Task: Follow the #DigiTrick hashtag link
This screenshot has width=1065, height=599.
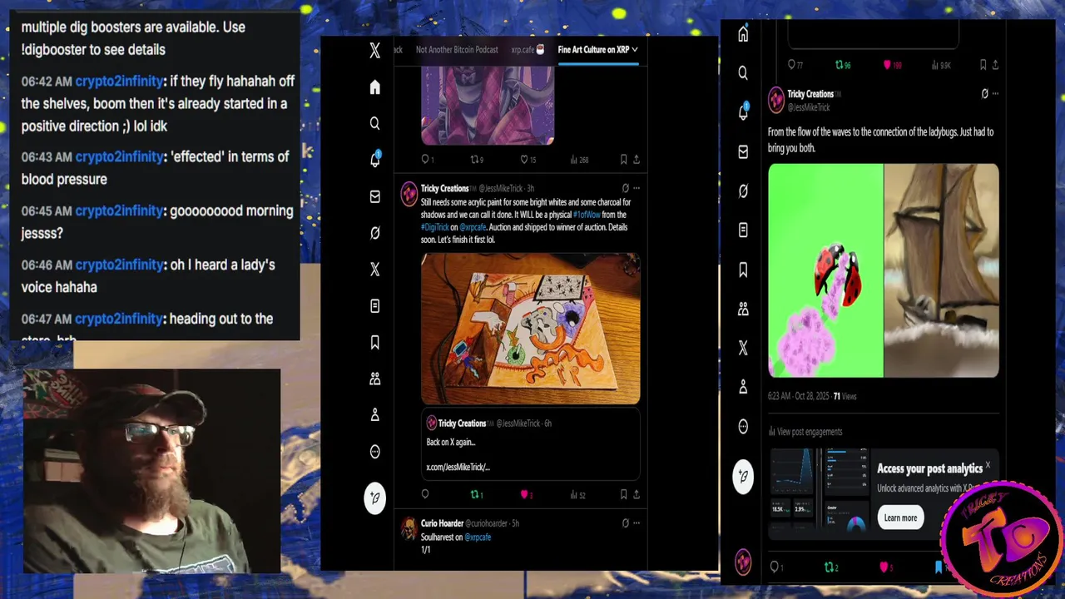Action: pyautogui.click(x=434, y=227)
